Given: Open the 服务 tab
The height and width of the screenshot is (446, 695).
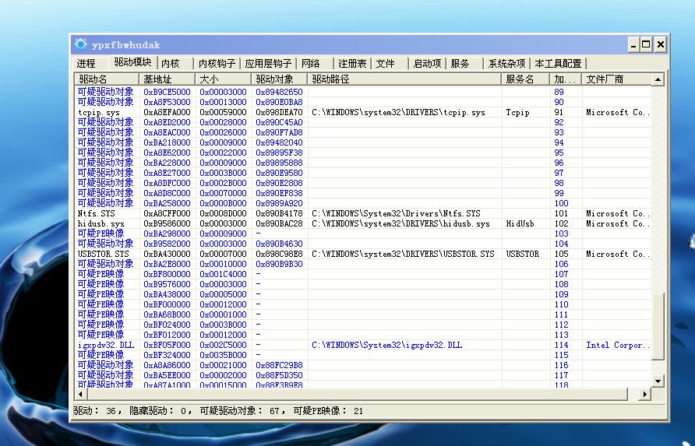Looking at the screenshot, I should [x=460, y=63].
